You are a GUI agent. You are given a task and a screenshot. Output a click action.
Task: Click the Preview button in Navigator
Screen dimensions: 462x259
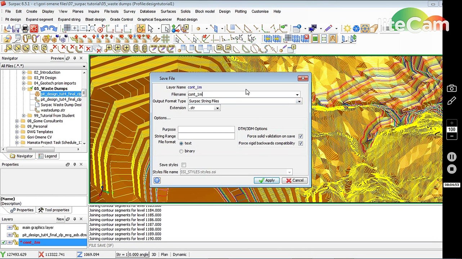click(57, 58)
